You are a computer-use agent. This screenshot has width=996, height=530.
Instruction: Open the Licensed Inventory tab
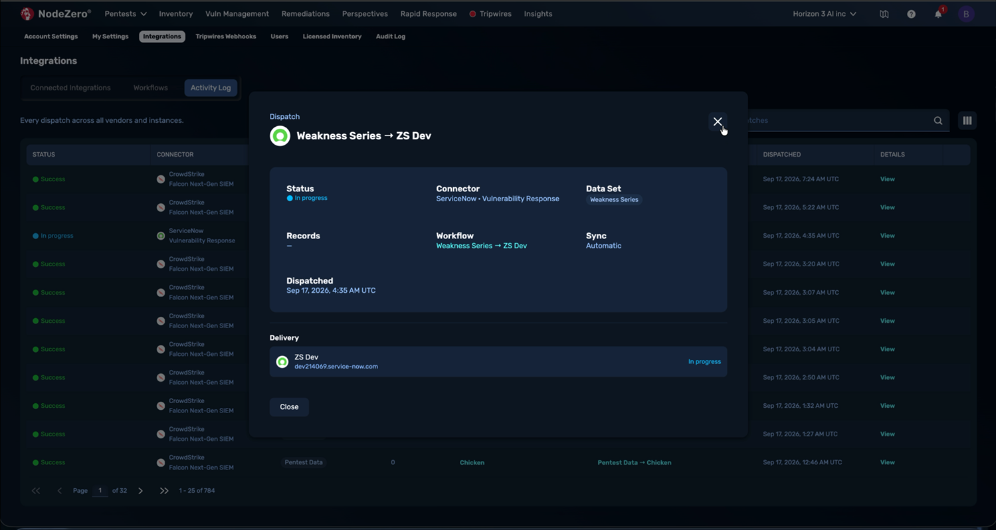(x=332, y=37)
